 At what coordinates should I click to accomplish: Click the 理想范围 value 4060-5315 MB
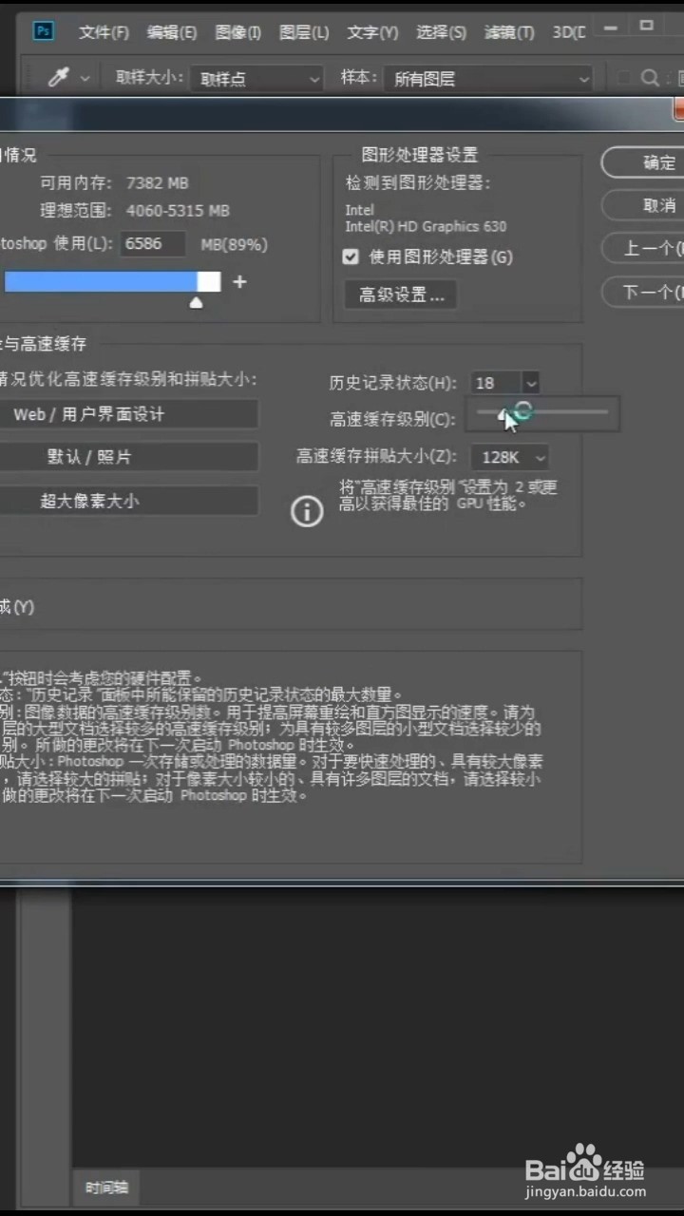178,210
